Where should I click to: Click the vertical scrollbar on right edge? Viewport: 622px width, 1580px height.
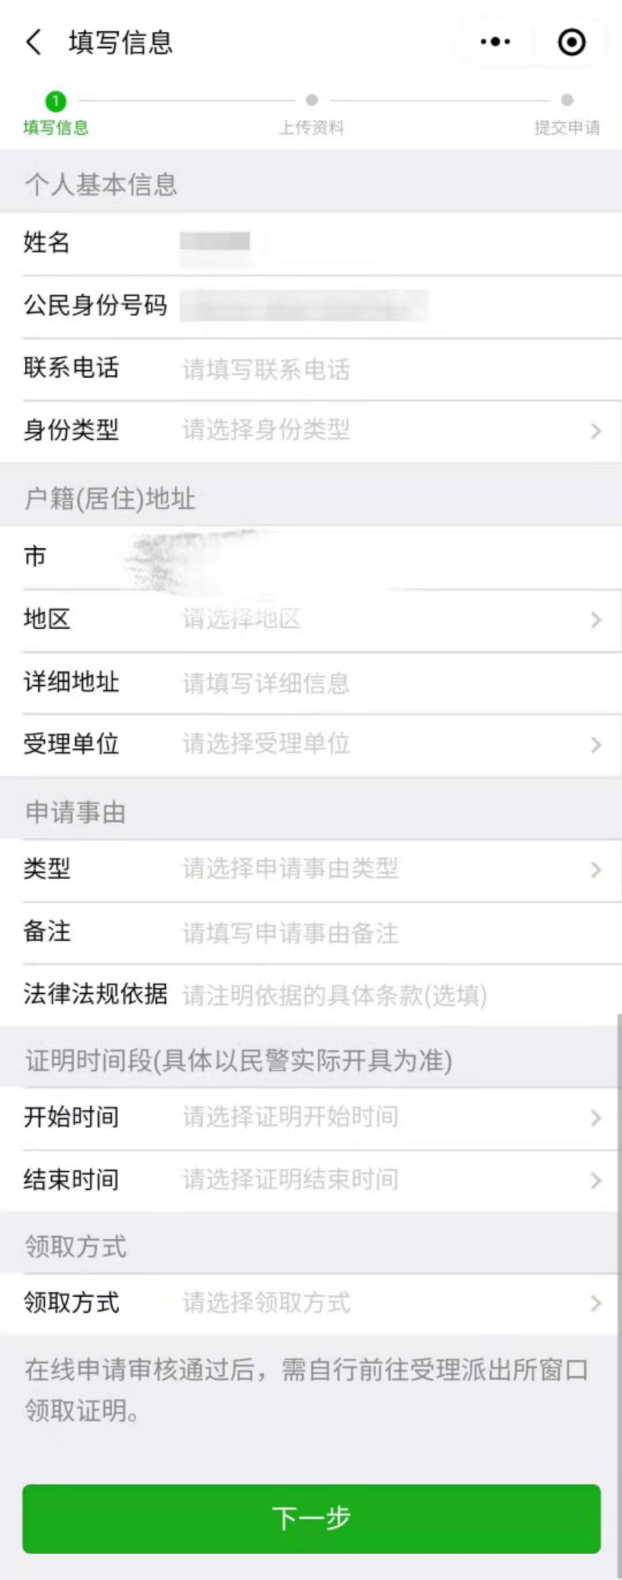(x=619, y=1294)
